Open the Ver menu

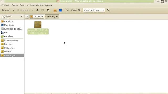pyautogui.click(x=22, y=5)
